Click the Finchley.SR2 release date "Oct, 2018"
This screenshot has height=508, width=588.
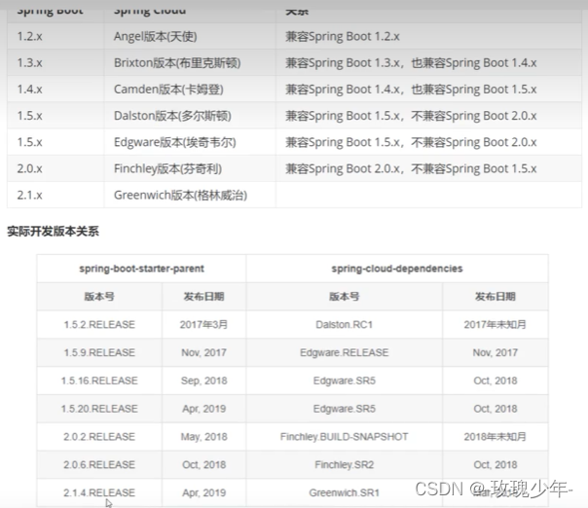click(x=495, y=465)
